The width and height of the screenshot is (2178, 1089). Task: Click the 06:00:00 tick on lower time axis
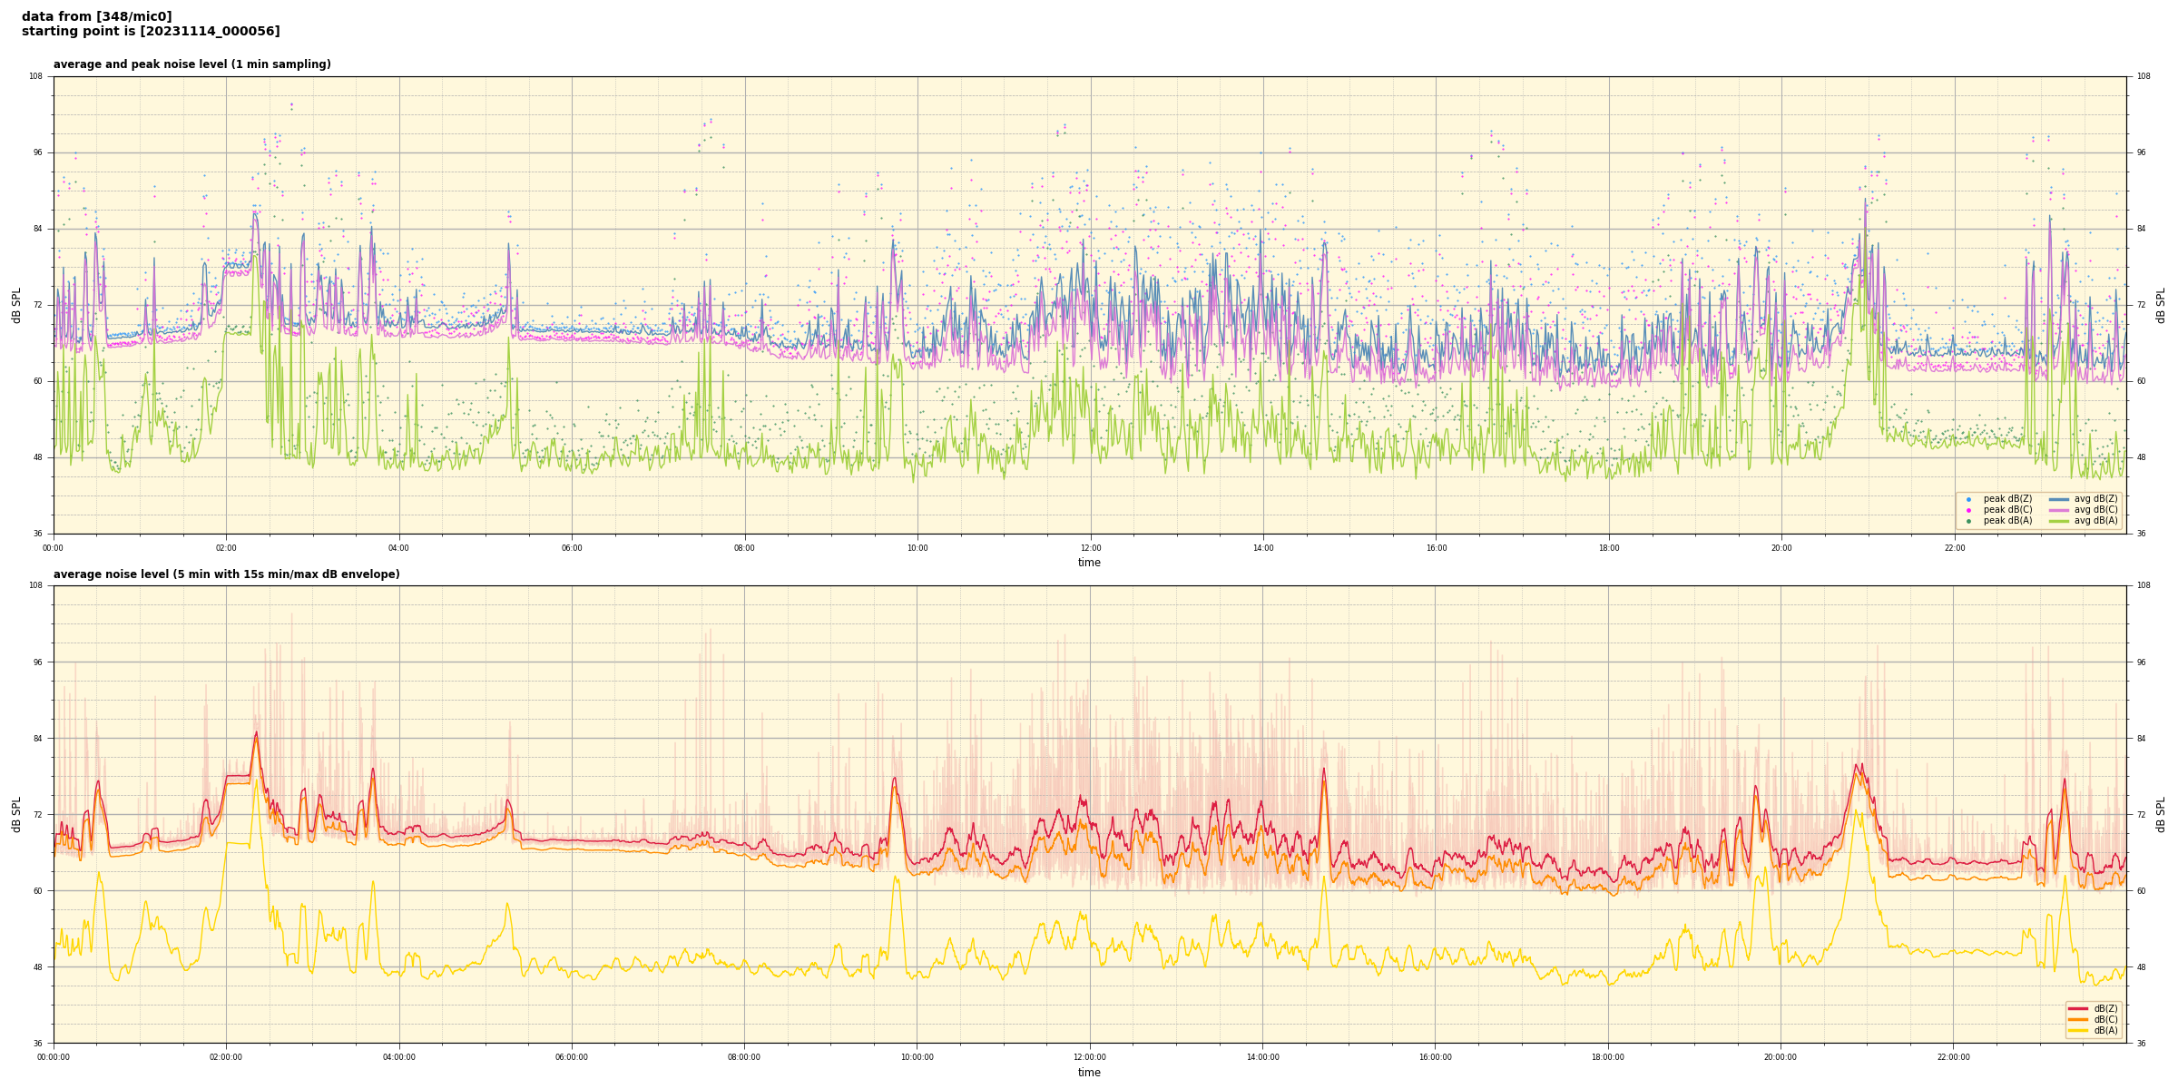(572, 1057)
